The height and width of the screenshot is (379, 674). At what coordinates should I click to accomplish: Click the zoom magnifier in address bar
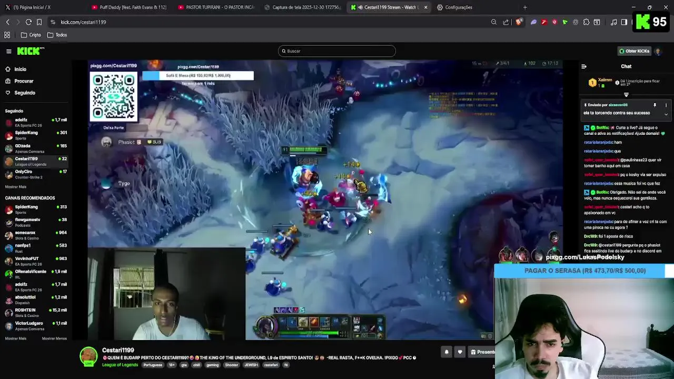pos(494,22)
